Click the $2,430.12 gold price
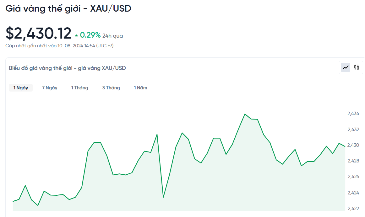 pos(39,34)
